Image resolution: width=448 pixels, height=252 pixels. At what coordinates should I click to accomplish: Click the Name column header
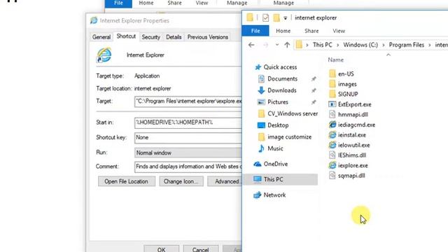point(336,59)
